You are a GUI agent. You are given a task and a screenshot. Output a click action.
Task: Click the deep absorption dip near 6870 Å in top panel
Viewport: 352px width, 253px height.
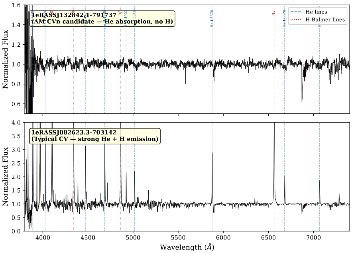(x=302, y=100)
